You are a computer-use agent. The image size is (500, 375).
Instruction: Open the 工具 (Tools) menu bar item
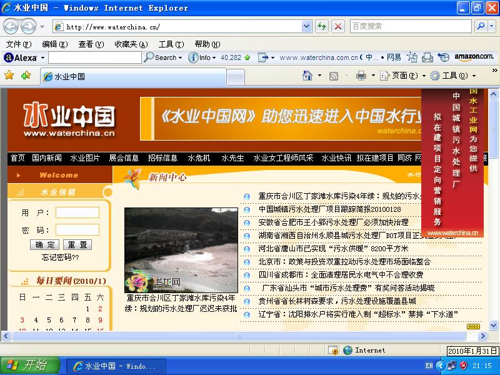coord(171,44)
